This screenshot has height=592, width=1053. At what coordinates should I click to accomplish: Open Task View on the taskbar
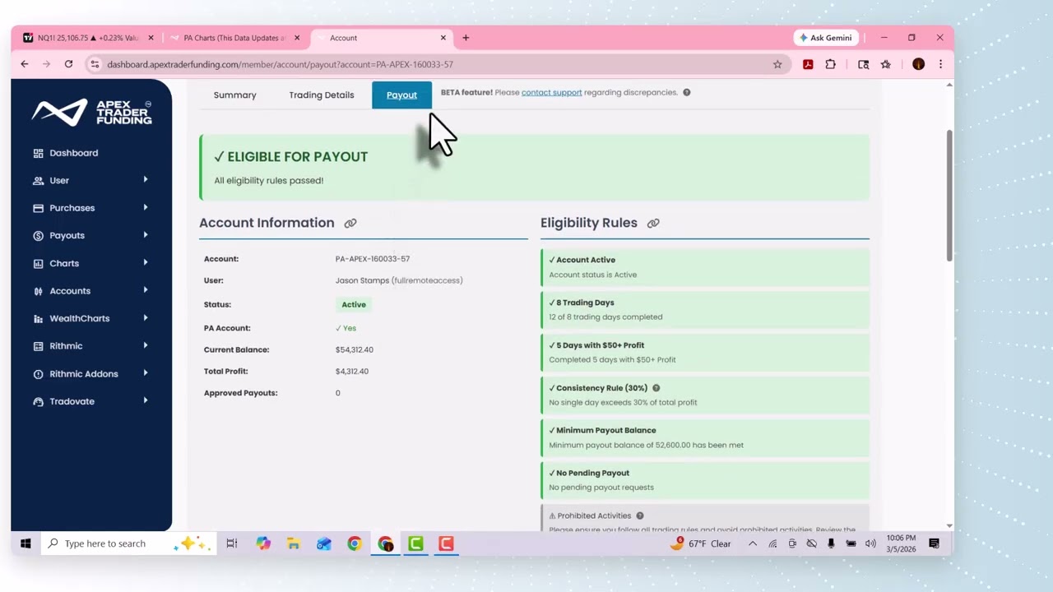coord(232,543)
